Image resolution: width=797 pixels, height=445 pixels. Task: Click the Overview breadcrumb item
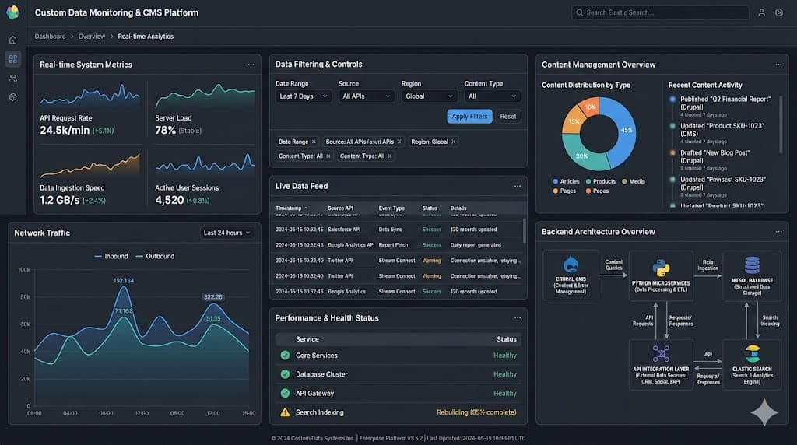(92, 37)
